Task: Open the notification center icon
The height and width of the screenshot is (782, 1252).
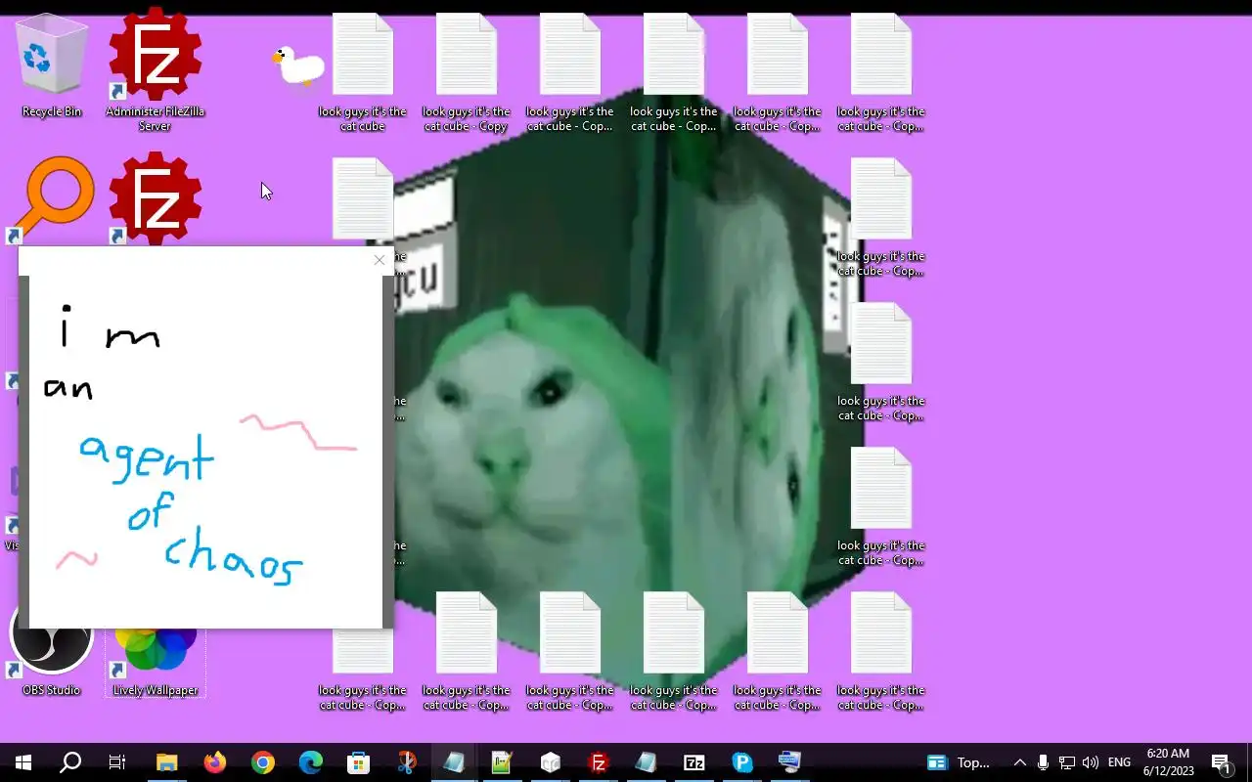Action: tap(1222, 762)
